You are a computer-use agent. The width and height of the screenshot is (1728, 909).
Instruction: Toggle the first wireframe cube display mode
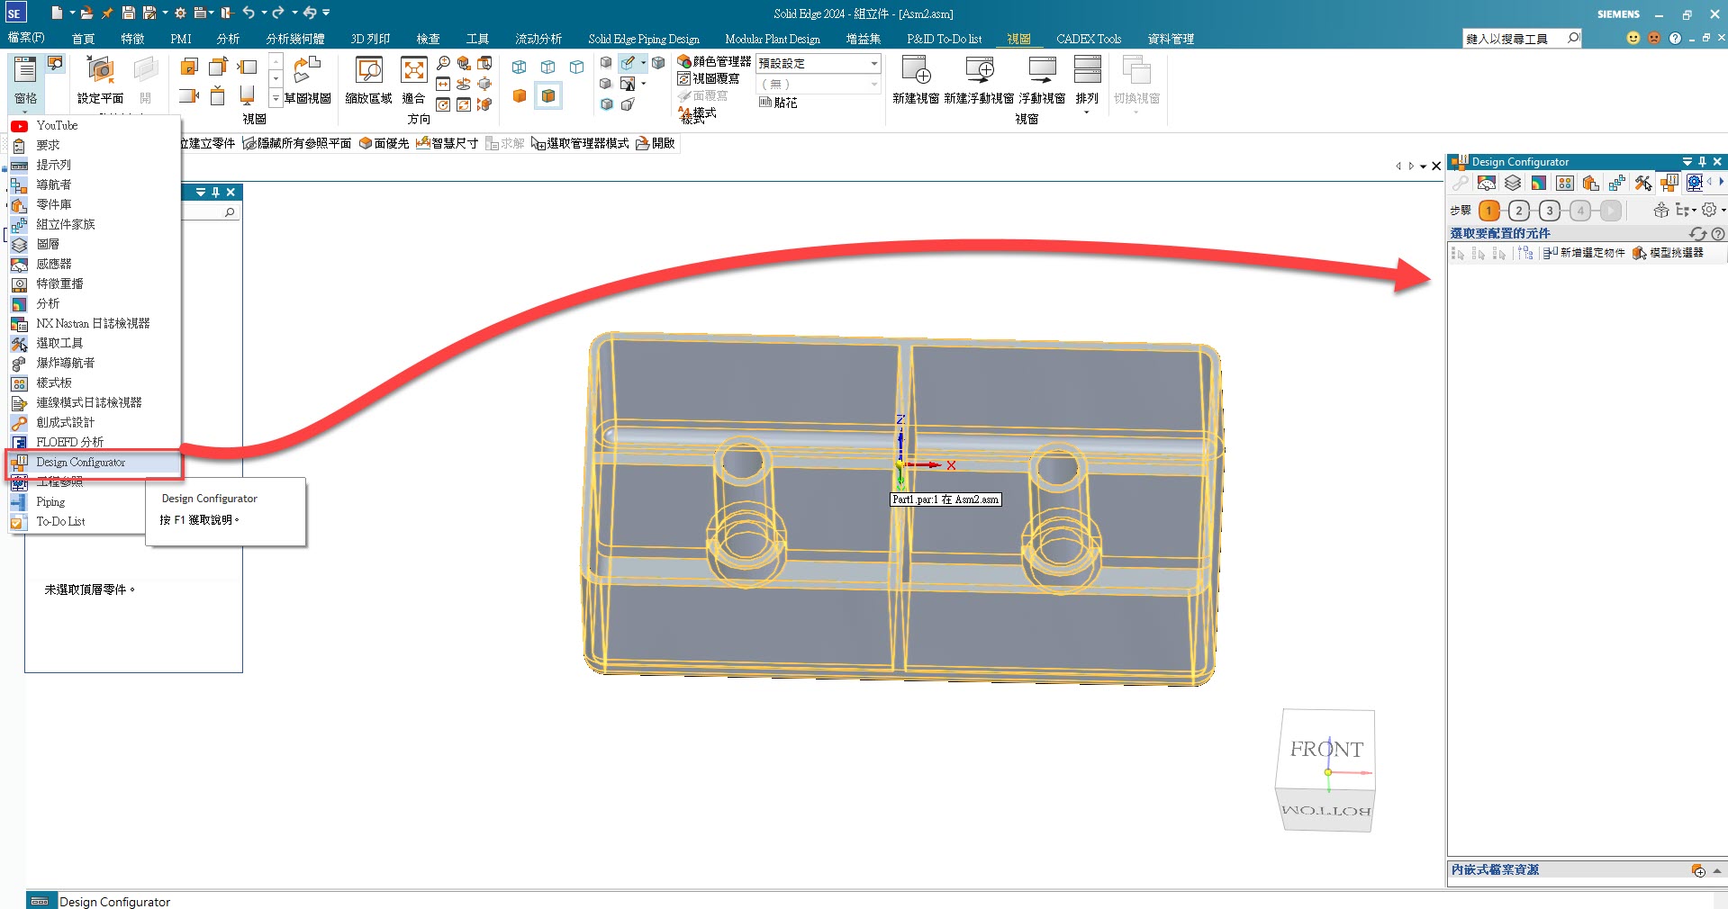click(520, 67)
